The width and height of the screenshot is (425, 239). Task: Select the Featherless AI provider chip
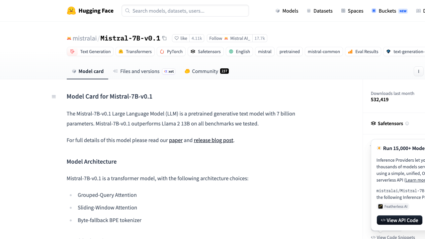(393, 206)
